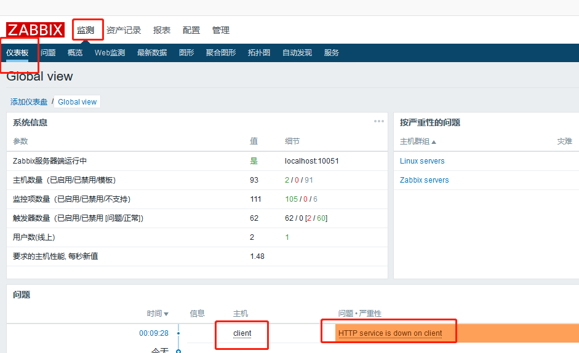Click the Global view breadcrumb link
The image size is (579, 353).
click(77, 102)
